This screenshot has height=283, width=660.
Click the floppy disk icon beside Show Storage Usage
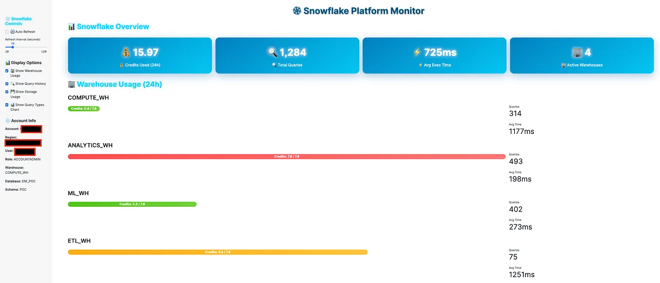13,92
